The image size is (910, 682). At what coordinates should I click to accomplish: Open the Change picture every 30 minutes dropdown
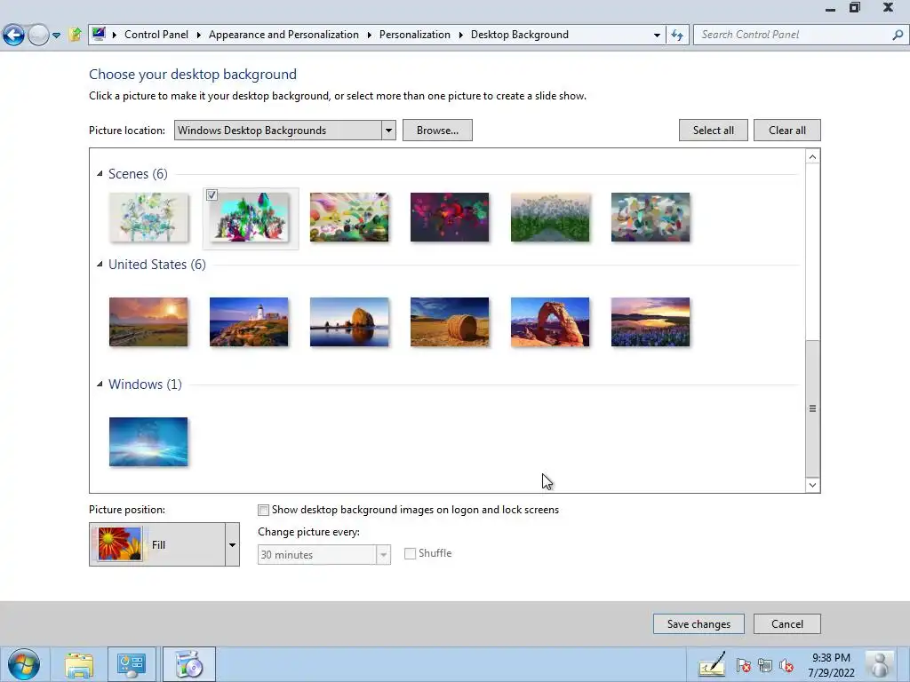pos(323,554)
